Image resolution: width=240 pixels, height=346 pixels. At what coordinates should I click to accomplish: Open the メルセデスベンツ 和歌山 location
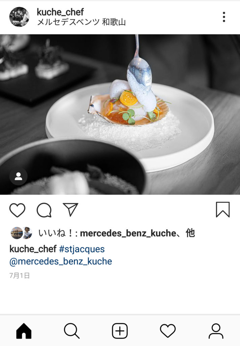tap(81, 22)
